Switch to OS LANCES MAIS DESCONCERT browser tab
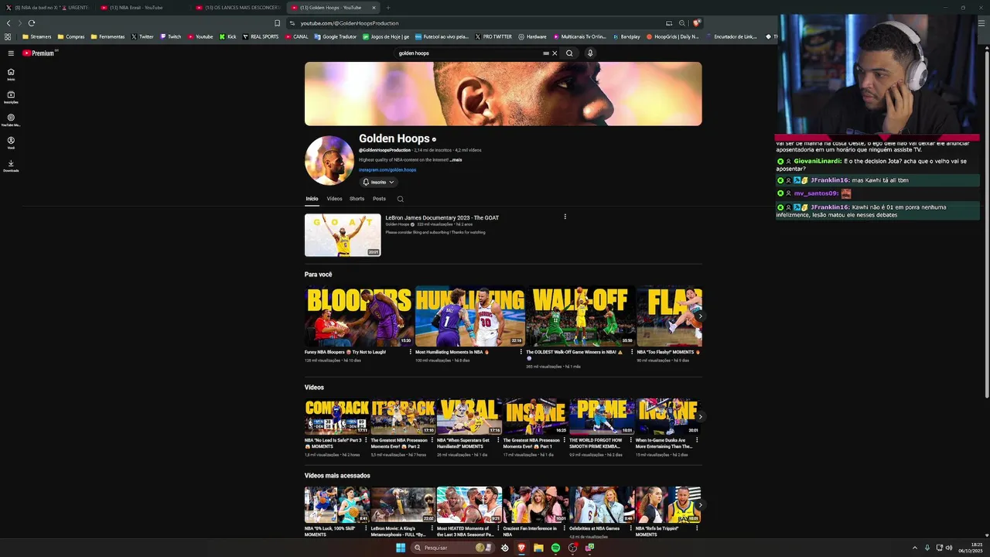 click(x=237, y=8)
